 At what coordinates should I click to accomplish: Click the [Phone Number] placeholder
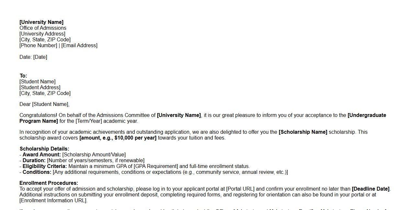coord(38,45)
